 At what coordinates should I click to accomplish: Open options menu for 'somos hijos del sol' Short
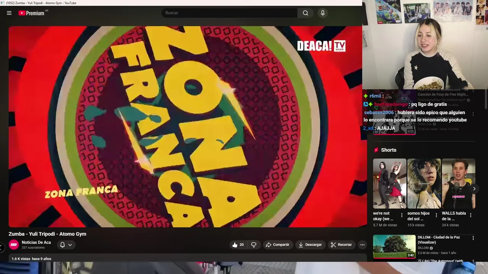[436, 215]
